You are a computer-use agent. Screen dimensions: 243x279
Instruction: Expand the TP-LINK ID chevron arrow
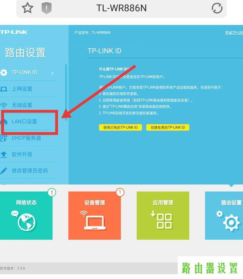tap(52, 73)
